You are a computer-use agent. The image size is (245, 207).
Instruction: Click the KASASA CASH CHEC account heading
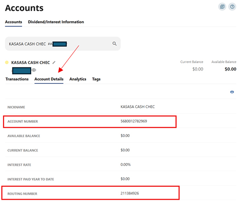pos(30,63)
